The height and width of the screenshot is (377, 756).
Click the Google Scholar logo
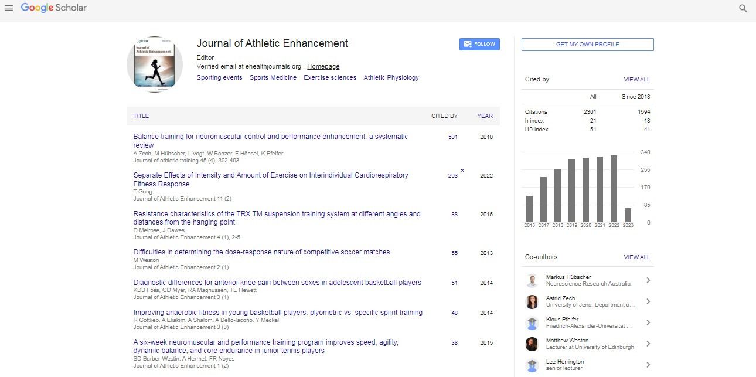coord(54,8)
